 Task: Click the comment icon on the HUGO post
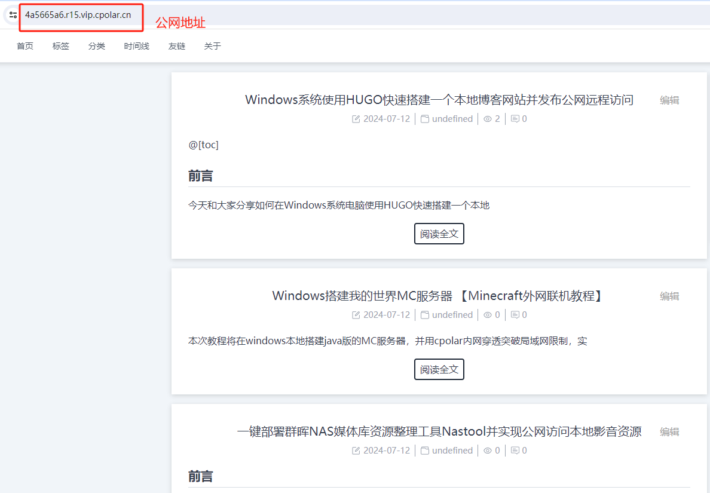click(515, 119)
